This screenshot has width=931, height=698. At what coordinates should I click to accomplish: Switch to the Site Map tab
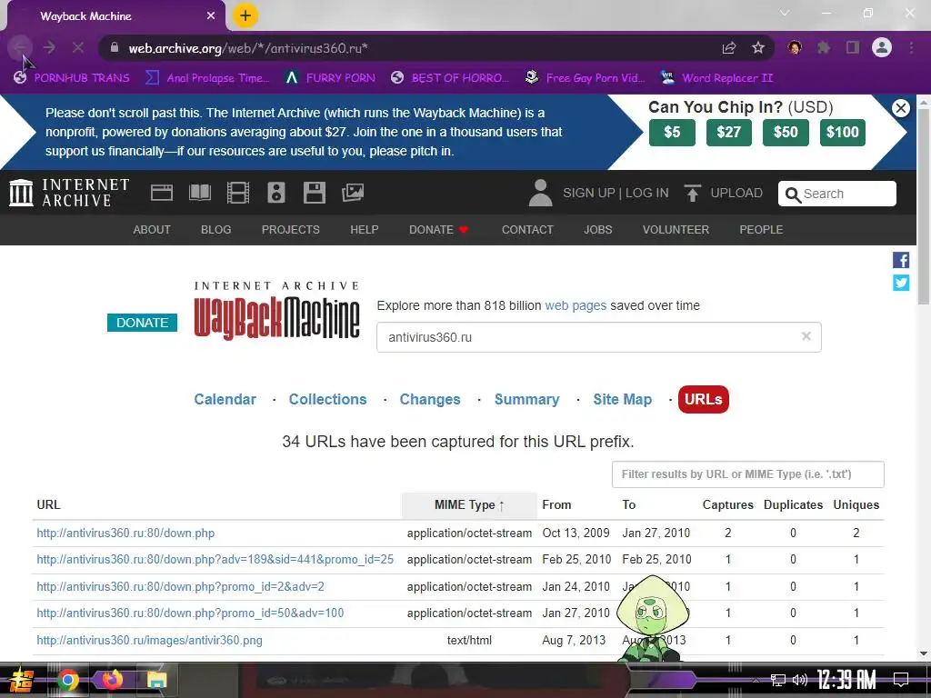(x=622, y=400)
